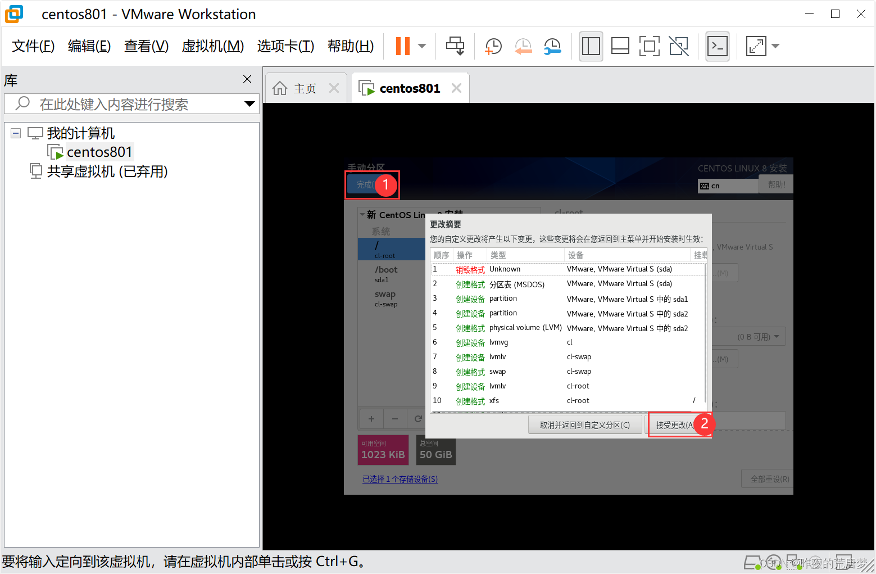
Task: Open the 文件(F) menu
Action: pyautogui.click(x=33, y=46)
